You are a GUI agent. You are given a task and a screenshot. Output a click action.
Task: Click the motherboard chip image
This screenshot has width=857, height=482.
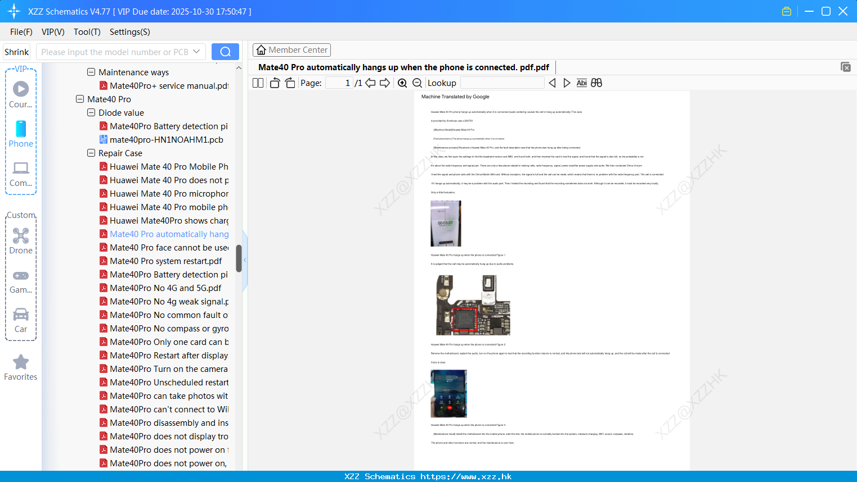(473, 305)
